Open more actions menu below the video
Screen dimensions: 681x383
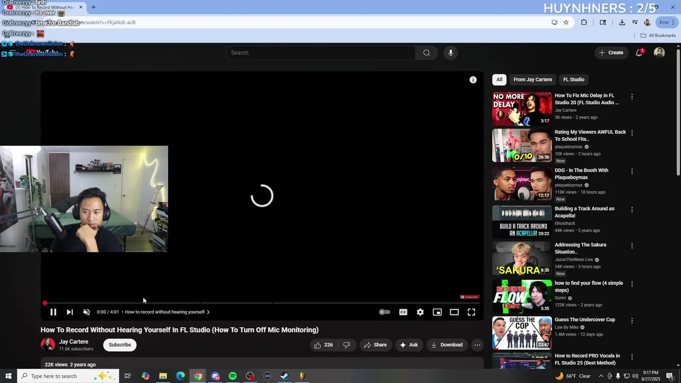[x=477, y=345]
